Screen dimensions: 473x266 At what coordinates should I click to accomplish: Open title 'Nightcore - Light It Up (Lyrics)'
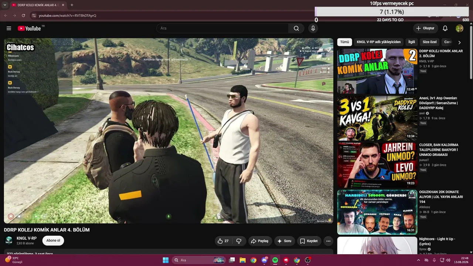click(437, 241)
